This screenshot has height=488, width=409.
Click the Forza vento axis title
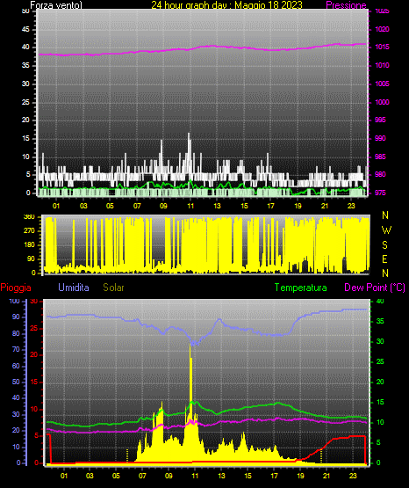tap(56, 5)
